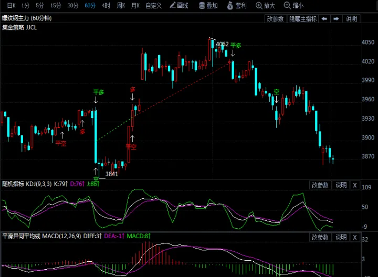The image size is (378, 277).
Task: Close the KDJ indicator panel with X
Action: (354, 185)
